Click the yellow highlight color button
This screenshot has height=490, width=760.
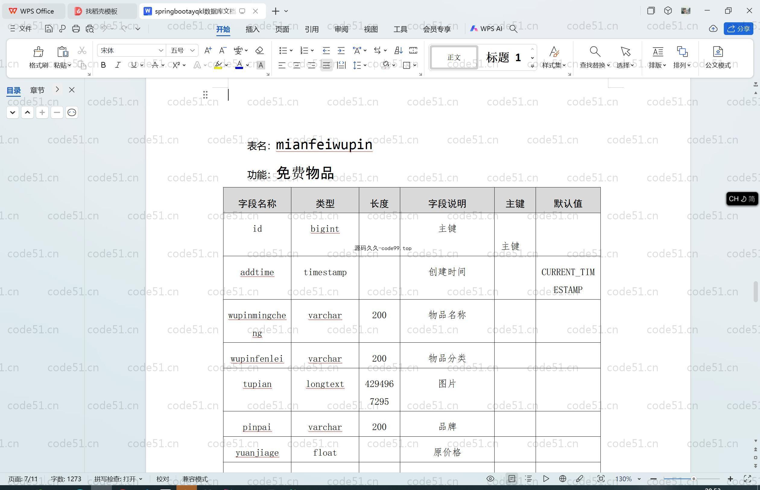pyautogui.click(x=218, y=65)
